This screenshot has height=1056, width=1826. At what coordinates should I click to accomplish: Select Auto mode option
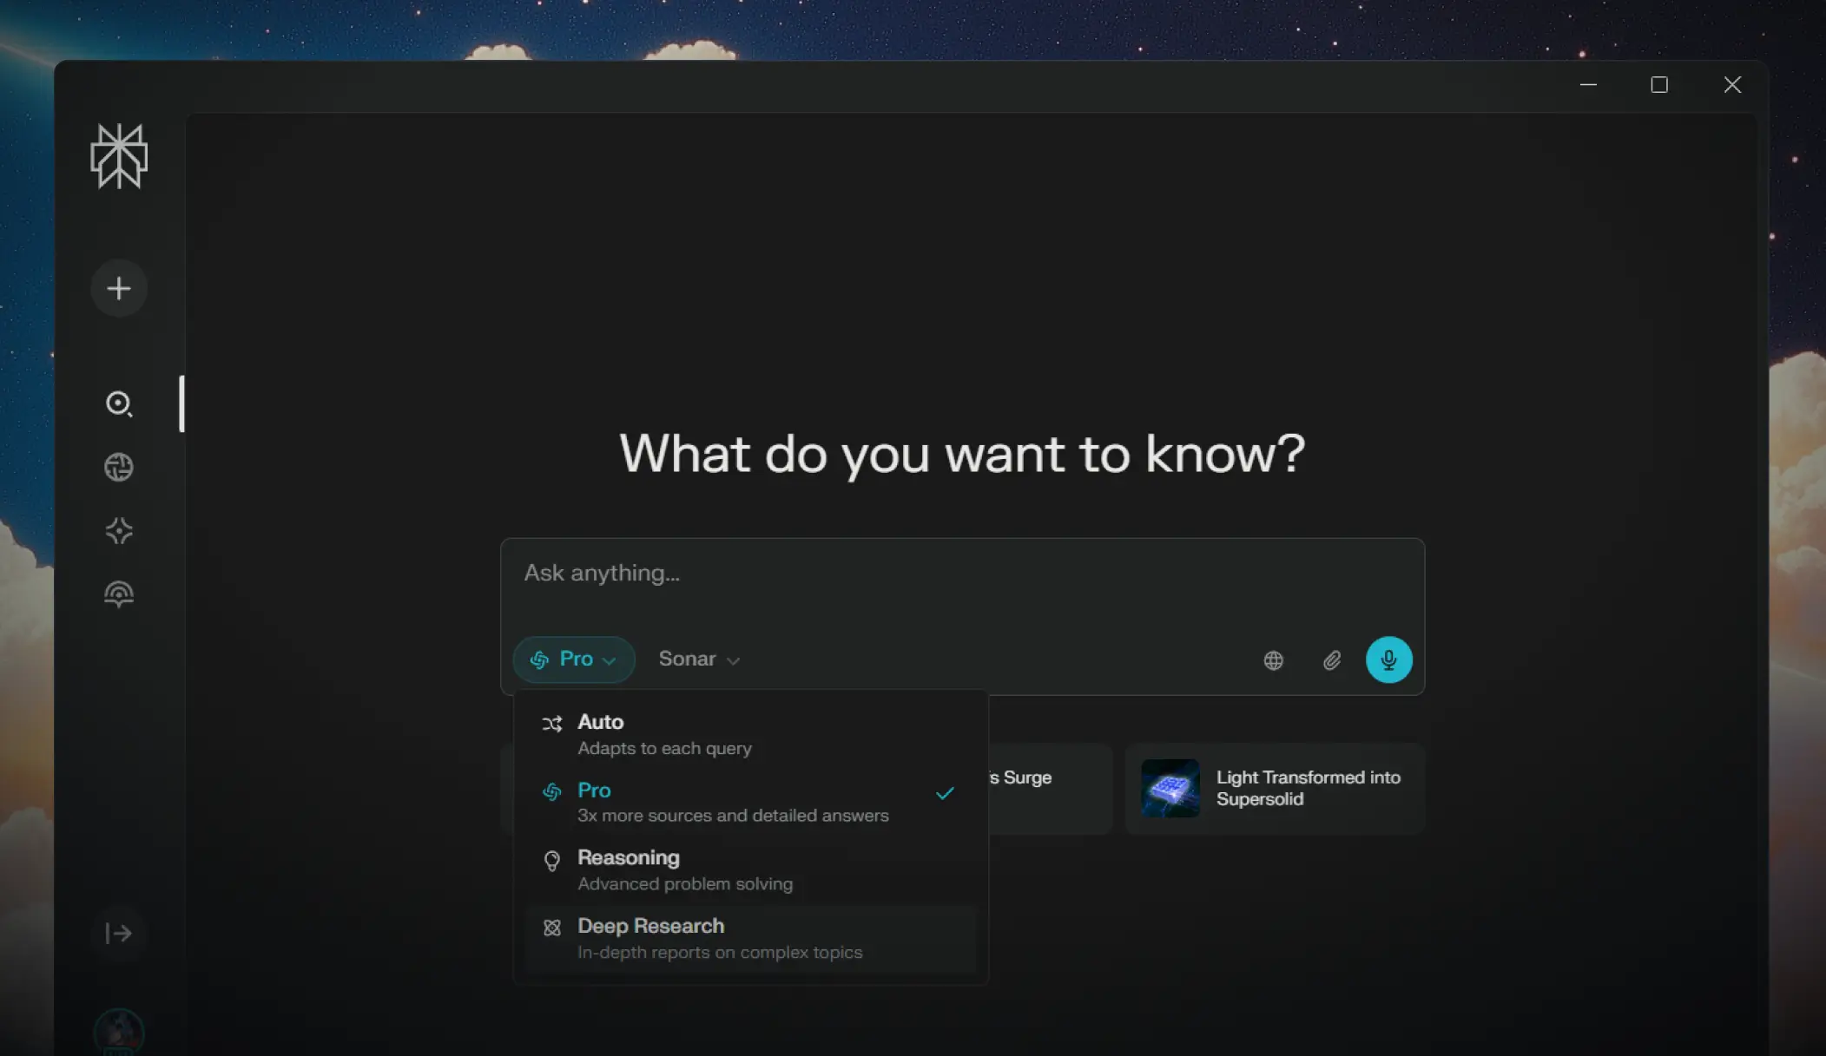(750, 734)
